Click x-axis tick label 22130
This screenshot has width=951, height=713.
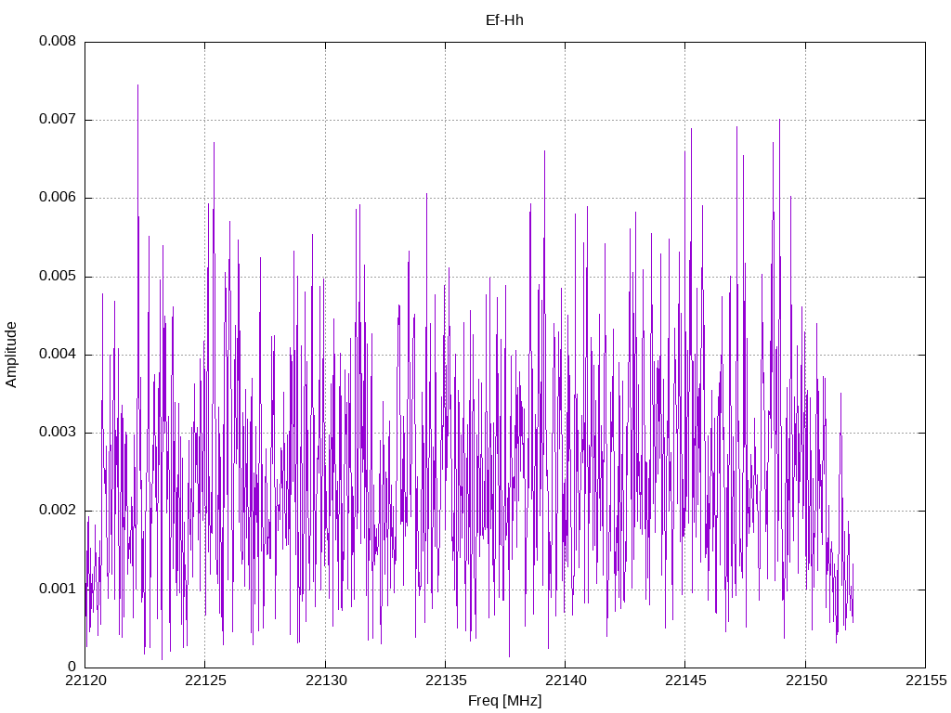pyautogui.click(x=326, y=681)
